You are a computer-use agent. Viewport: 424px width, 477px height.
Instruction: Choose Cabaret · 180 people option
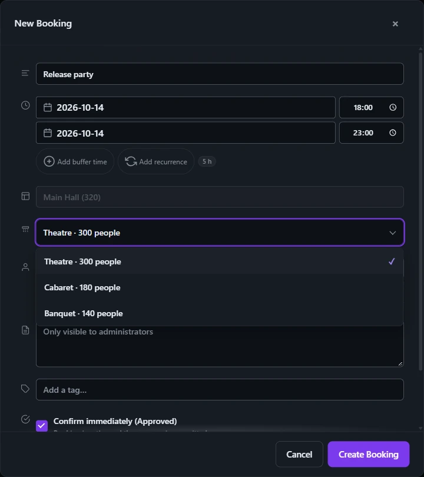pos(220,287)
